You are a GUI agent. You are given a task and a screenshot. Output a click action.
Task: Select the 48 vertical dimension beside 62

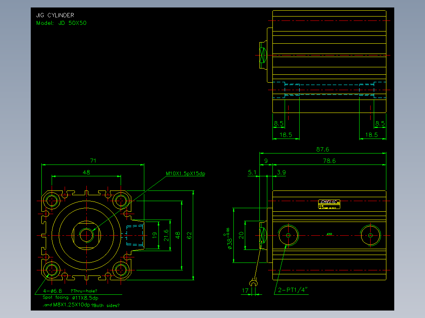(x=177, y=235)
